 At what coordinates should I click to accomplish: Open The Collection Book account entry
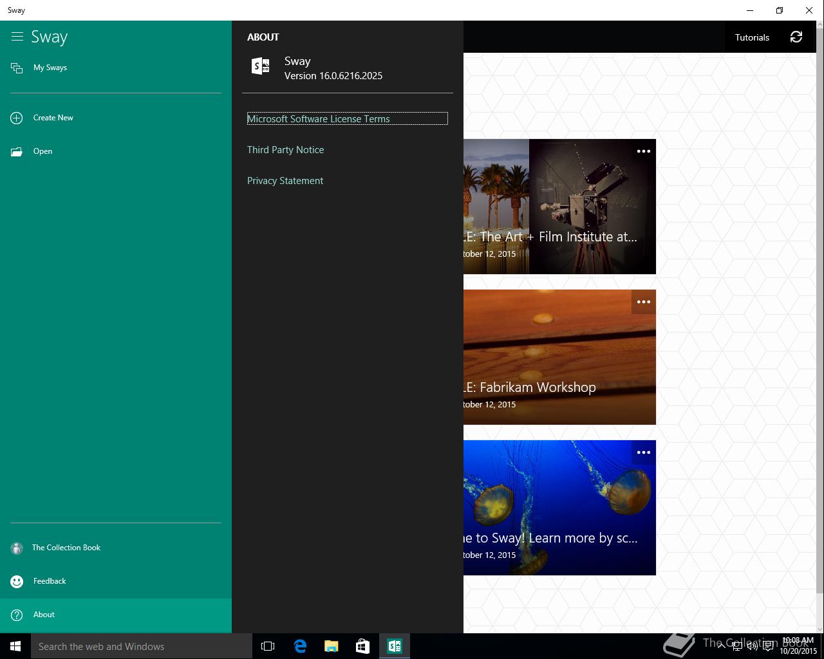point(116,548)
